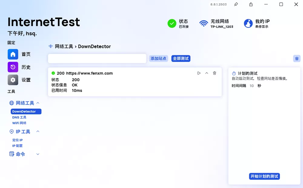Collapse the Network Tools section
Image resolution: width=303 pixels, height=188 pixels.
[38, 103]
